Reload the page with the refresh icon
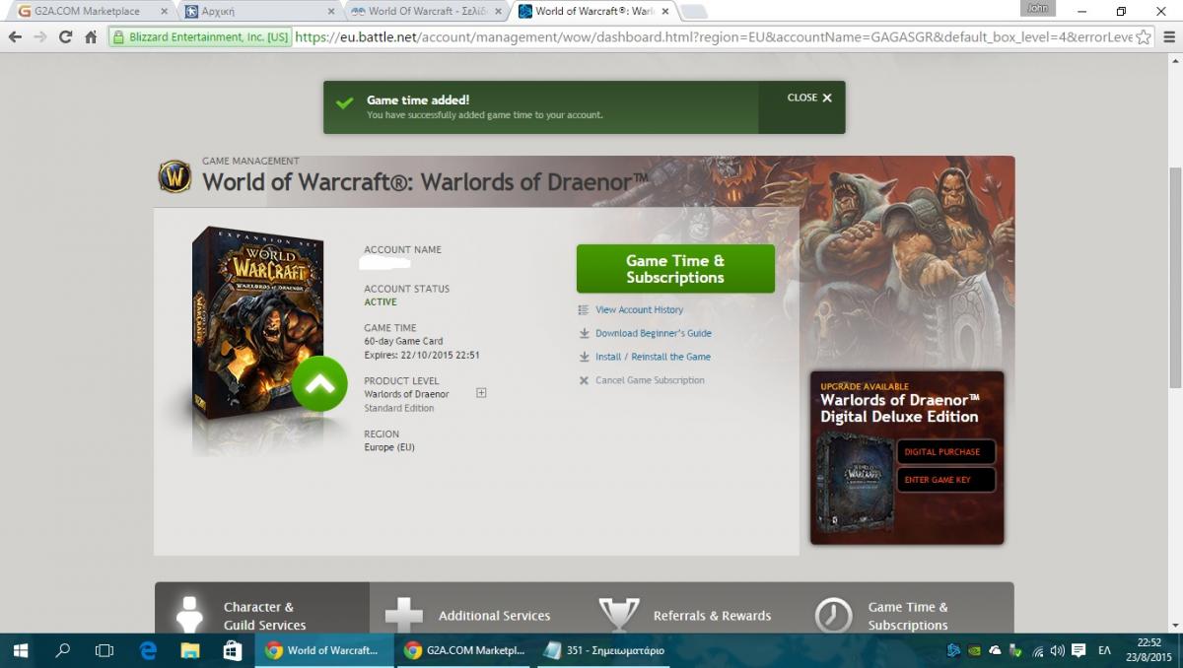The image size is (1183, 668). pyautogui.click(x=65, y=37)
